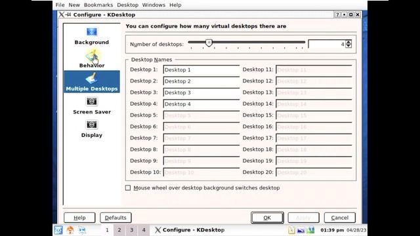Click the Desktop 2 name field
Image resolution: width=420 pixels, height=236 pixels.
point(201,81)
